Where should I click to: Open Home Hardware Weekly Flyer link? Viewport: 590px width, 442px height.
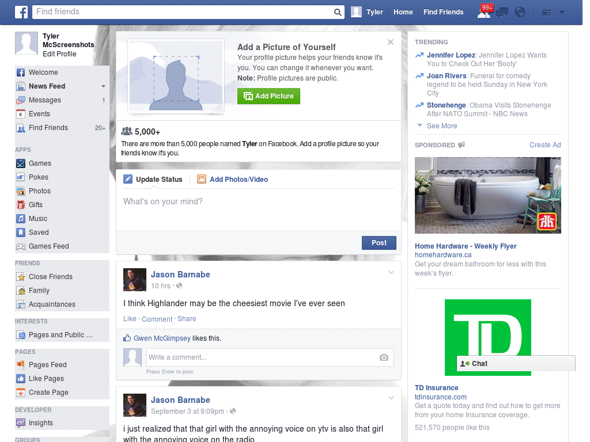(x=466, y=246)
